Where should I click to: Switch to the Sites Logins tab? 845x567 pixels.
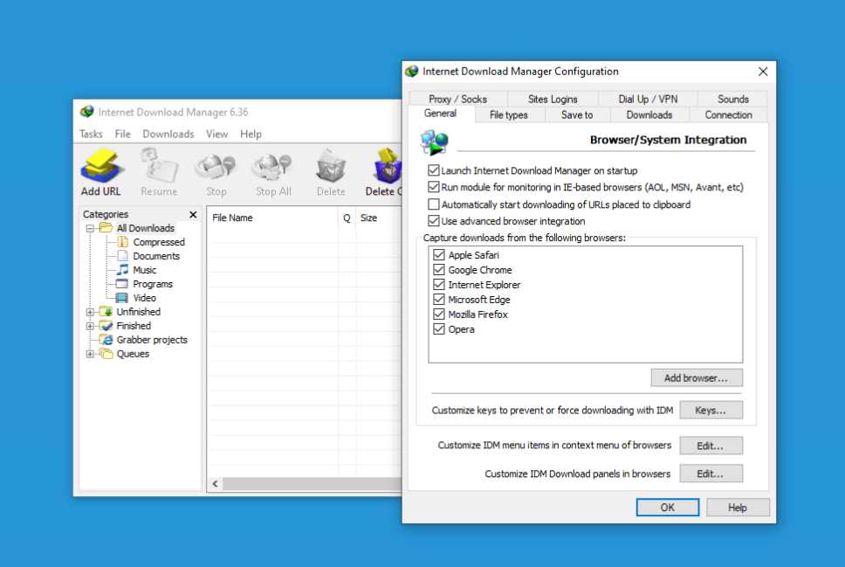[x=553, y=99]
